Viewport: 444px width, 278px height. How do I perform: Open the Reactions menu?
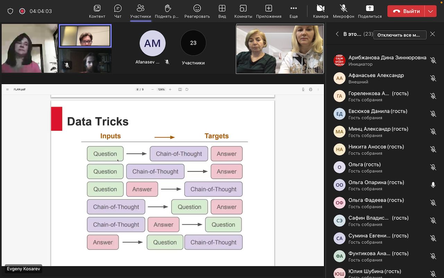tap(197, 8)
